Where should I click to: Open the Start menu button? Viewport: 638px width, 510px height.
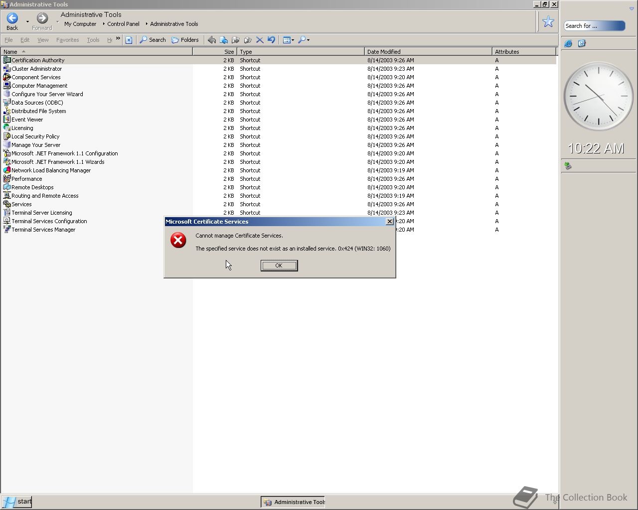[x=16, y=502]
